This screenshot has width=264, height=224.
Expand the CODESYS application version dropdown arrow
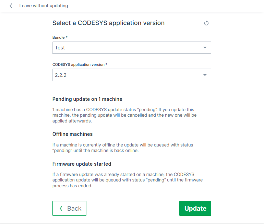[x=205, y=75]
